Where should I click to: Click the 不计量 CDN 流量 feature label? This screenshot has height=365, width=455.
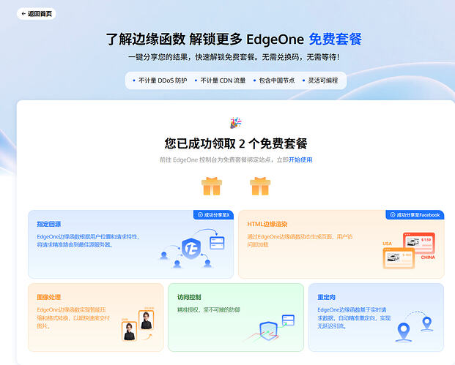point(223,80)
